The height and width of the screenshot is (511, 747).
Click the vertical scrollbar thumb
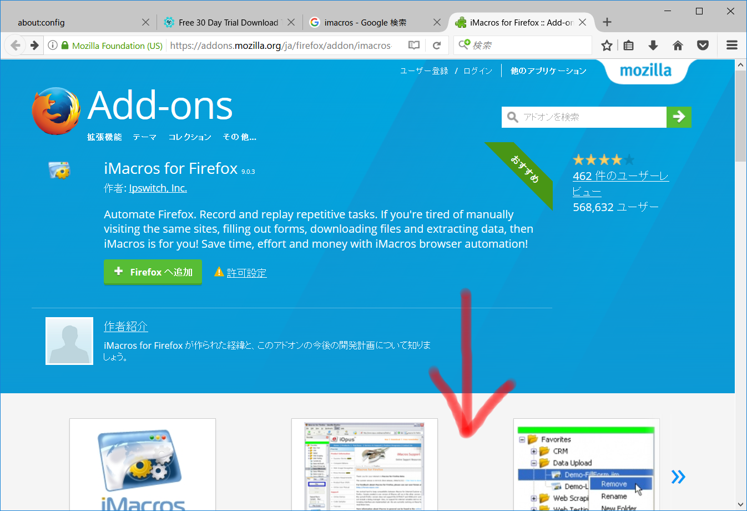click(741, 116)
